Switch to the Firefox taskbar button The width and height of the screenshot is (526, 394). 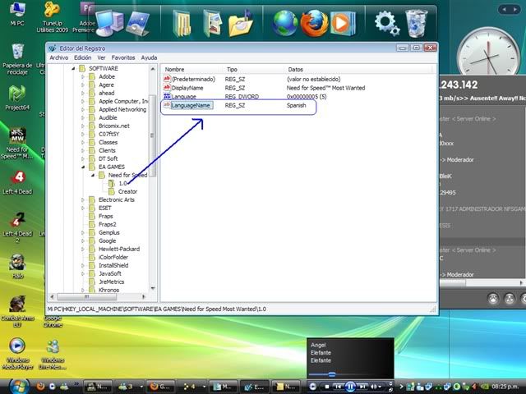coord(160,387)
